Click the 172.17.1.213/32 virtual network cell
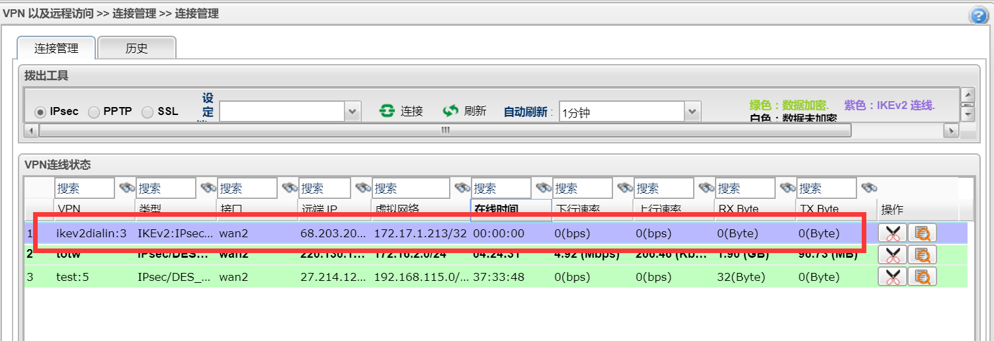Image resolution: width=994 pixels, height=341 pixels. pyautogui.click(x=421, y=233)
